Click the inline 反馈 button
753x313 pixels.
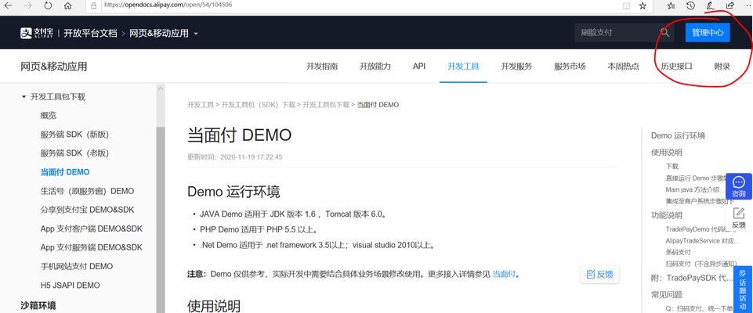pos(599,274)
